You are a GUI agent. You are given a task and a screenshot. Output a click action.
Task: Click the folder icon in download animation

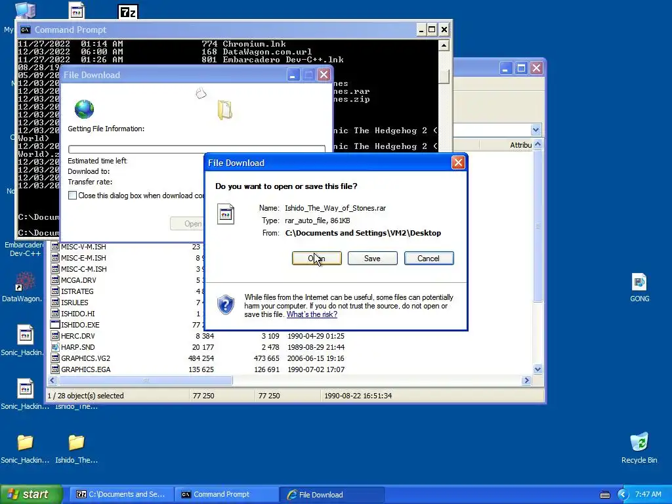[x=225, y=110]
